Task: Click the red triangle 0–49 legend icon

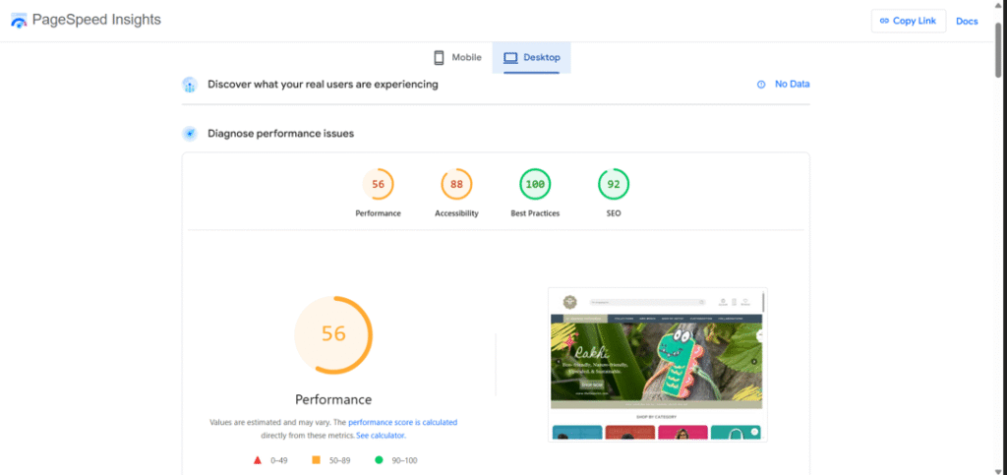Action: click(258, 459)
